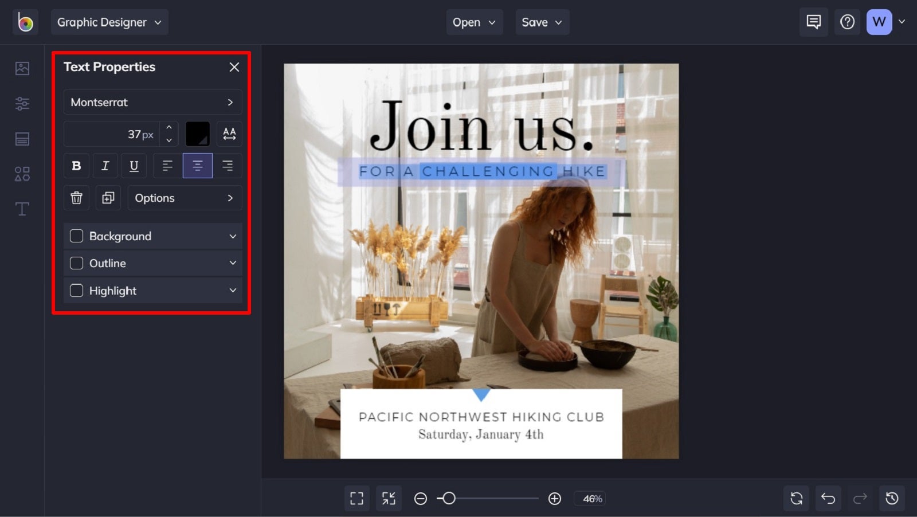917x517 pixels.
Task: Open the image panel in the sidebar
Action: tap(22, 68)
